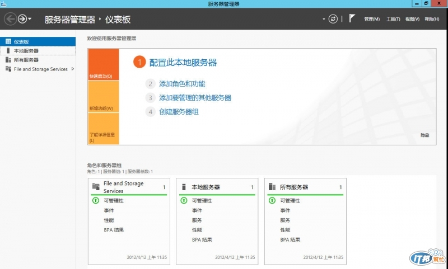Open the 工具(T) menu
This screenshot has width=448, height=269.
pos(393,19)
